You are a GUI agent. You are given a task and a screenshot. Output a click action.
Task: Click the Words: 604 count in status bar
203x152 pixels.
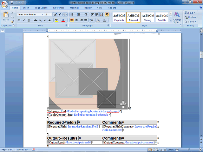[x=23, y=149]
